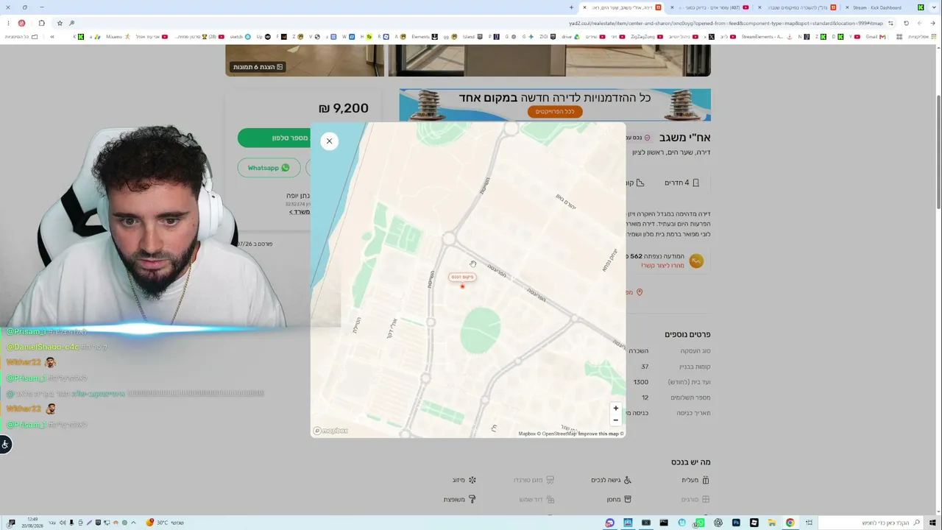The width and height of the screenshot is (942, 530).
Task: Click the red property location pin on the map
Action: coord(462,286)
